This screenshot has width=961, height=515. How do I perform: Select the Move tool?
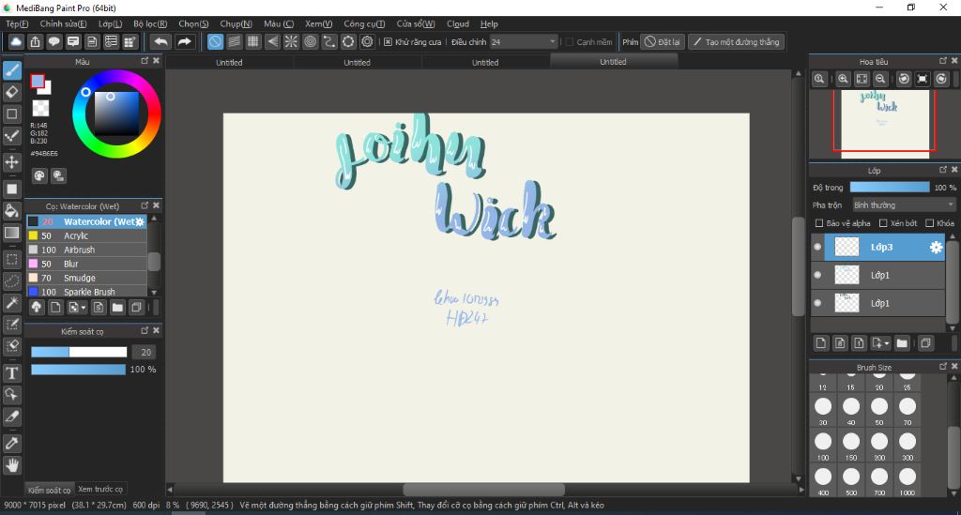[11, 162]
